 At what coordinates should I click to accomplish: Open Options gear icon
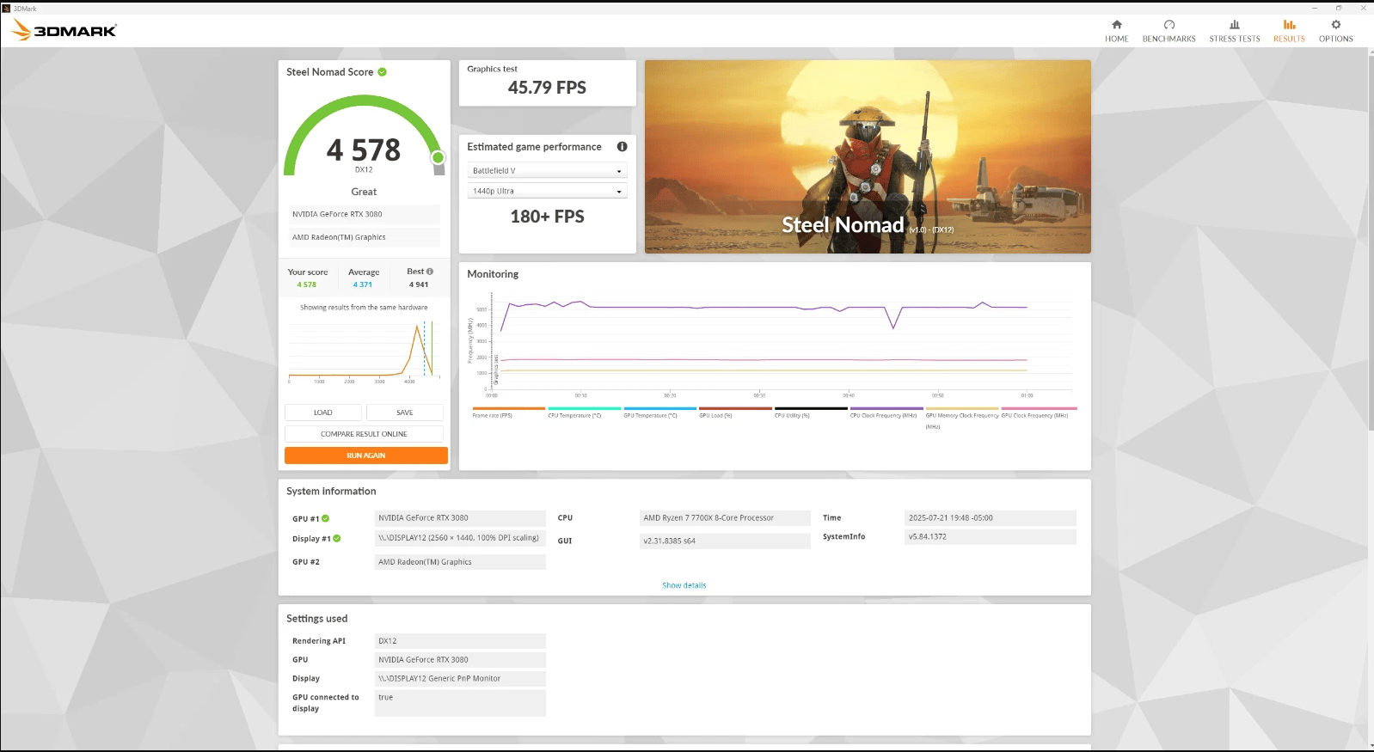click(1335, 25)
